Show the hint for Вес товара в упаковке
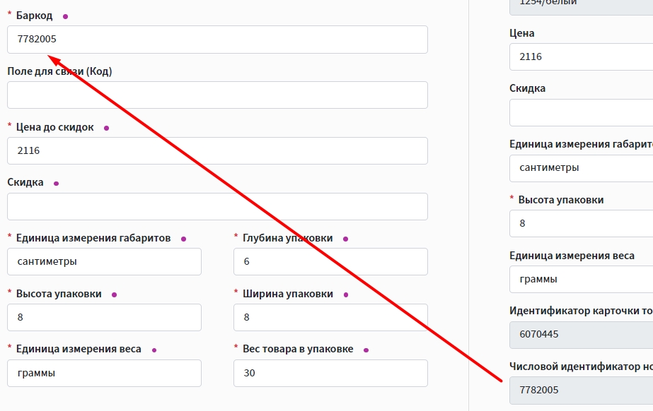Viewport: 653px width, 411px height. coord(366,350)
